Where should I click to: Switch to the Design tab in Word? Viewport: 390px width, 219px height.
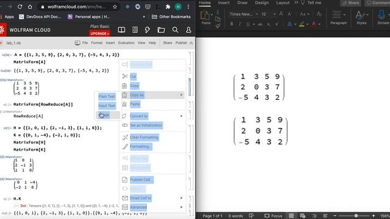click(261, 2)
